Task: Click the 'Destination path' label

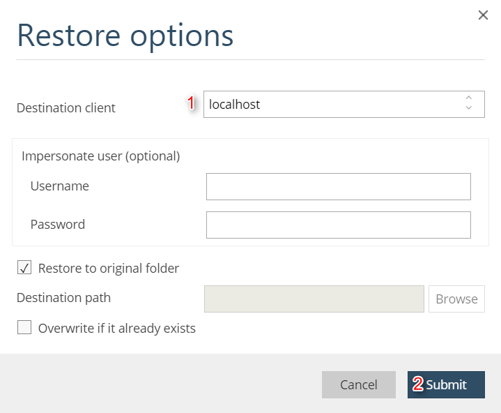Action: coord(63,298)
